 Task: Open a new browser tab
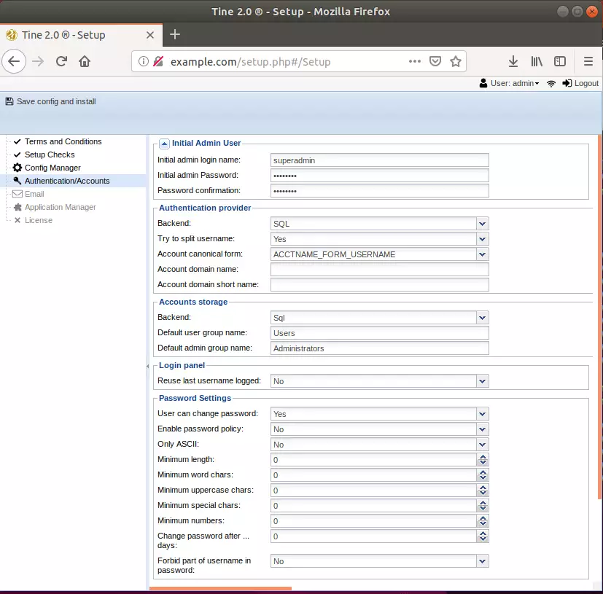pos(175,34)
